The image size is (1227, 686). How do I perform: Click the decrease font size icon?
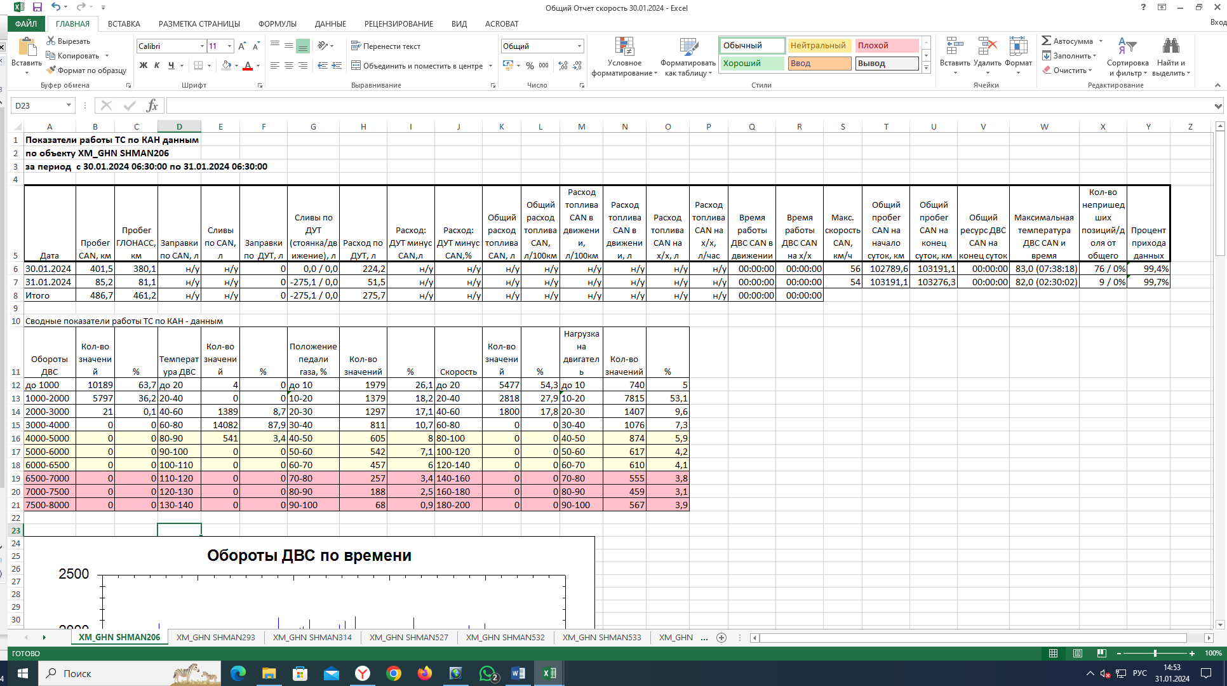[256, 46]
